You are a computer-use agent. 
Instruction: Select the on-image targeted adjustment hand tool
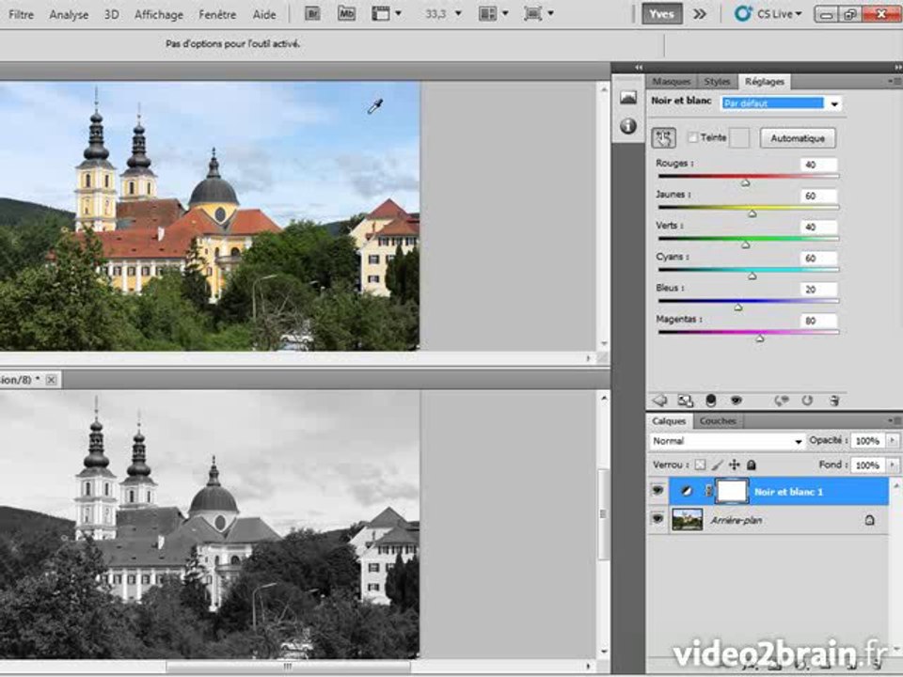coord(663,138)
